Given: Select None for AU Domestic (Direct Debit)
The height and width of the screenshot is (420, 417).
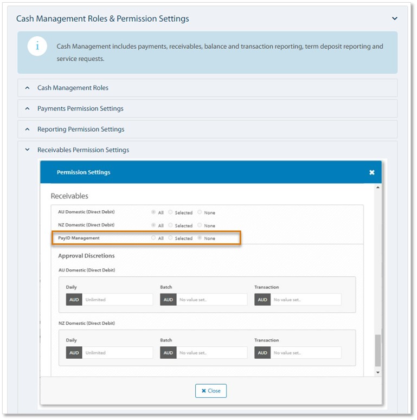Looking at the screenshot, I should [200, 212].
